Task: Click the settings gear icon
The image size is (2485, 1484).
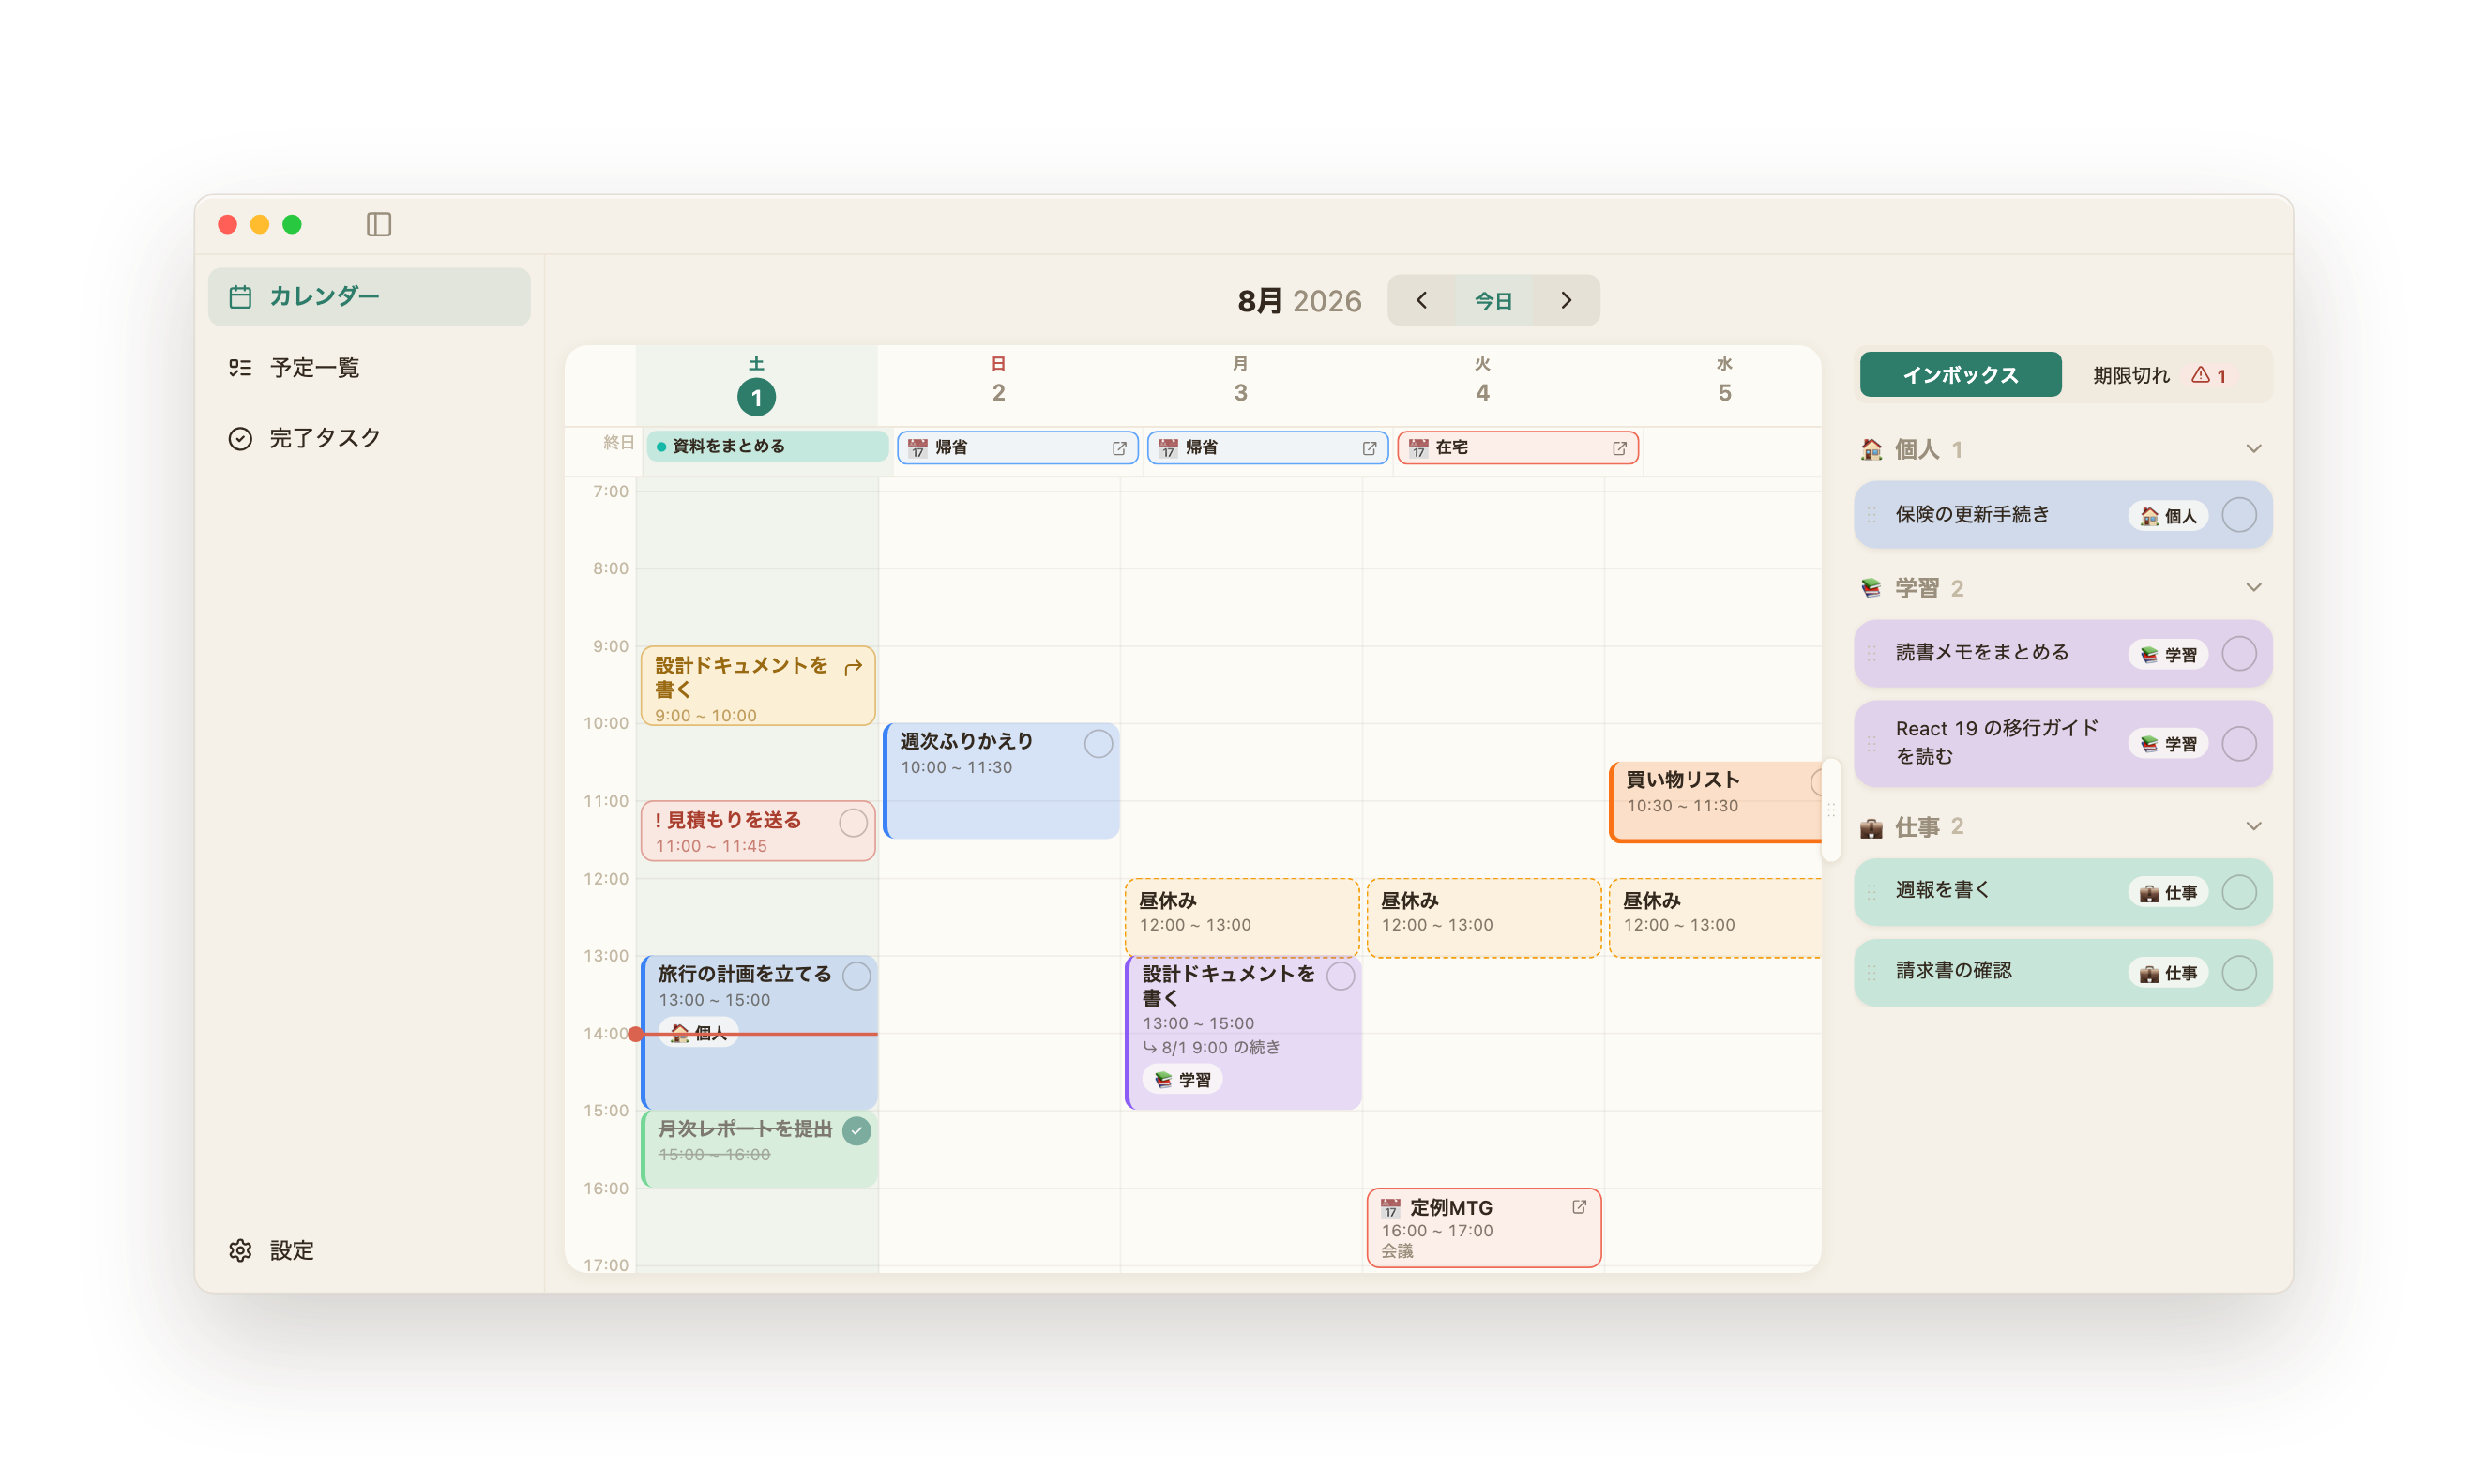Action: point(240,1250)
